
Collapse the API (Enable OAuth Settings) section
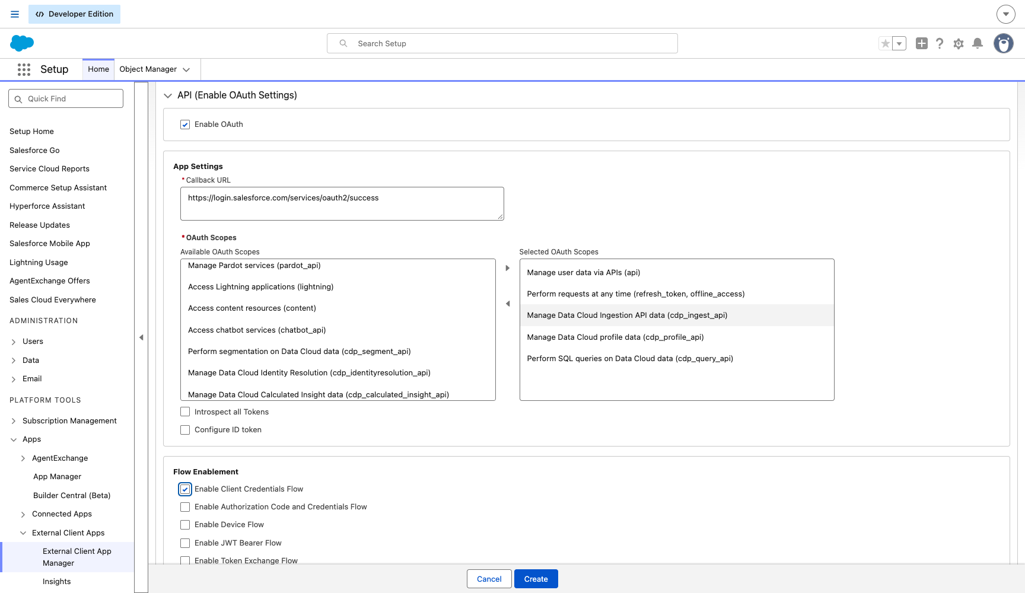(168, 95)
